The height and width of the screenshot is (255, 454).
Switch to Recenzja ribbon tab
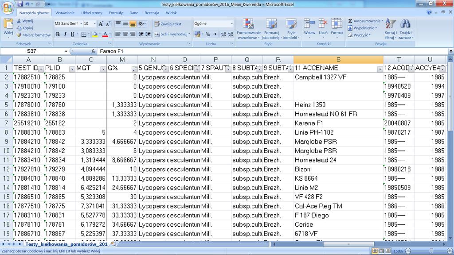[x=152, y=13]
